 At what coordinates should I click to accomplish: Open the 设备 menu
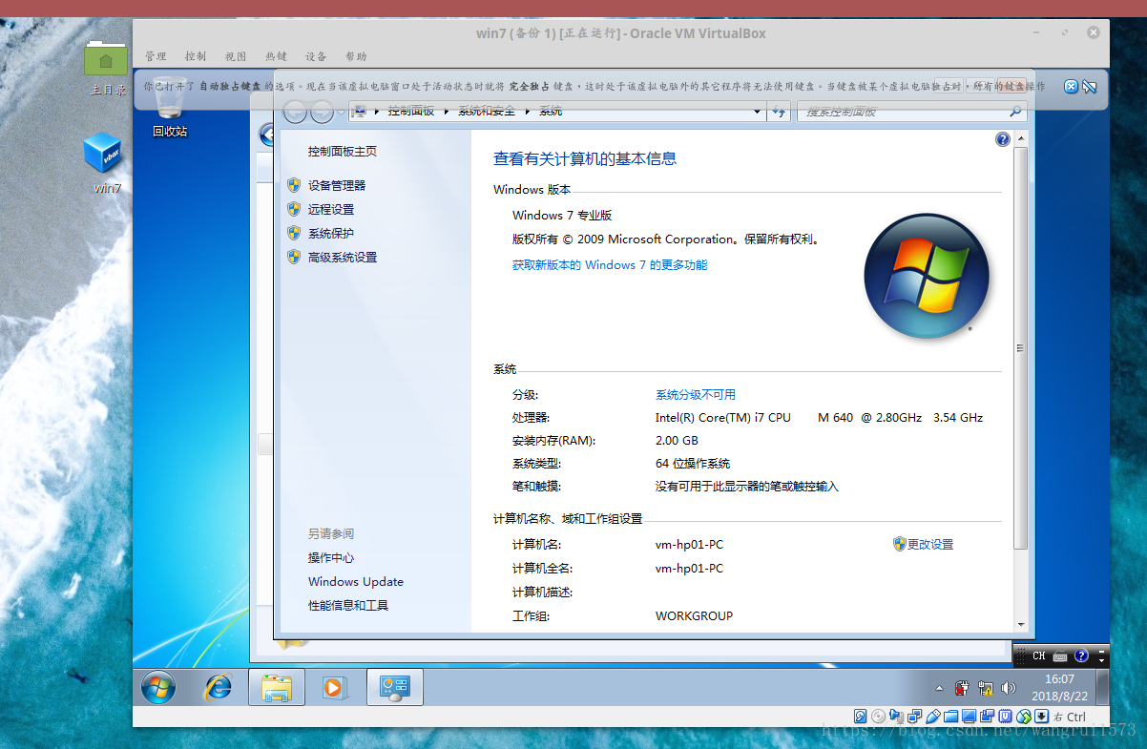[x=316, y=56]
